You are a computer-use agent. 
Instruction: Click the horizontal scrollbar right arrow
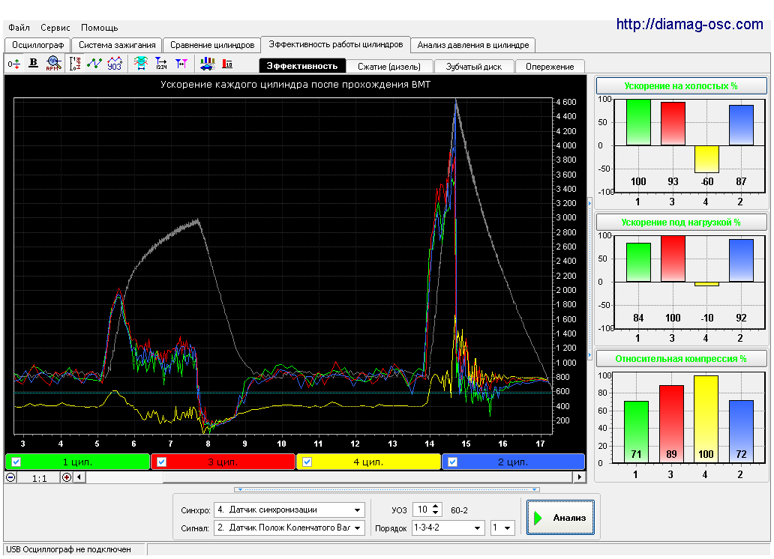tap(580, 477)
